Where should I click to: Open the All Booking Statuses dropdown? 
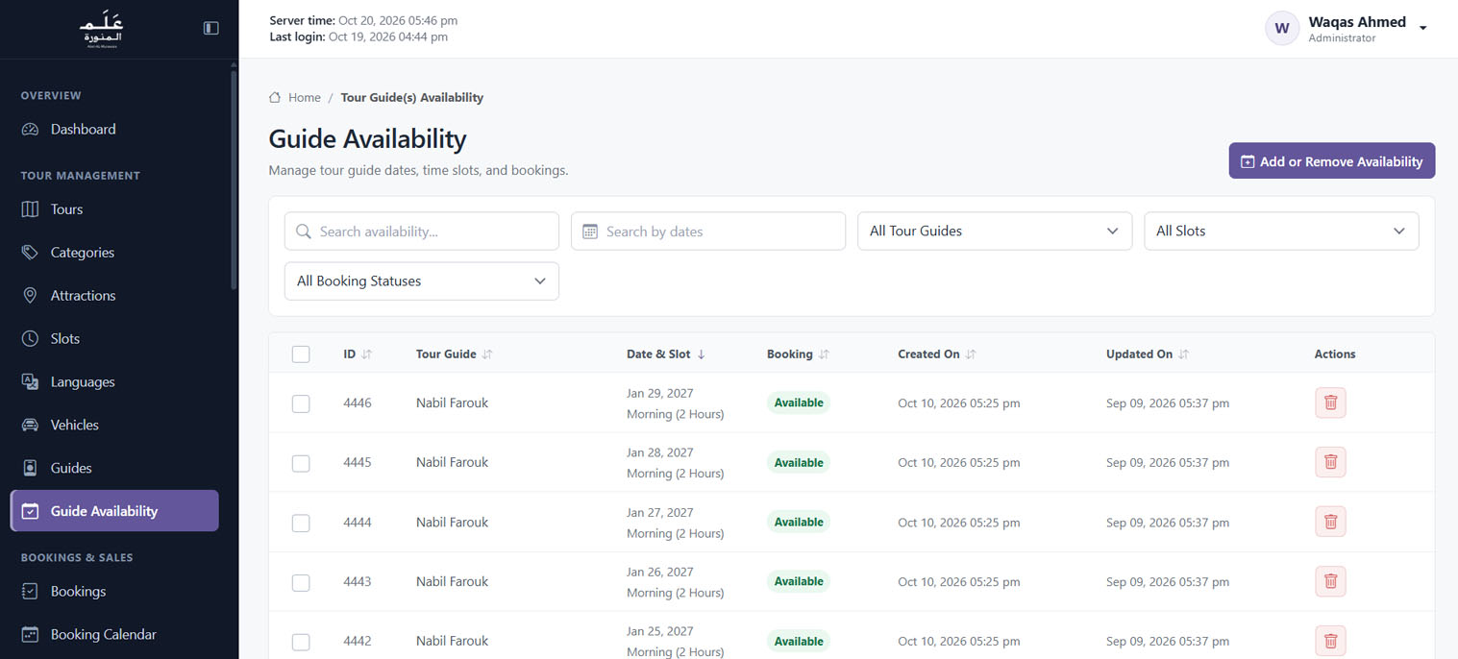pos(421,281)
